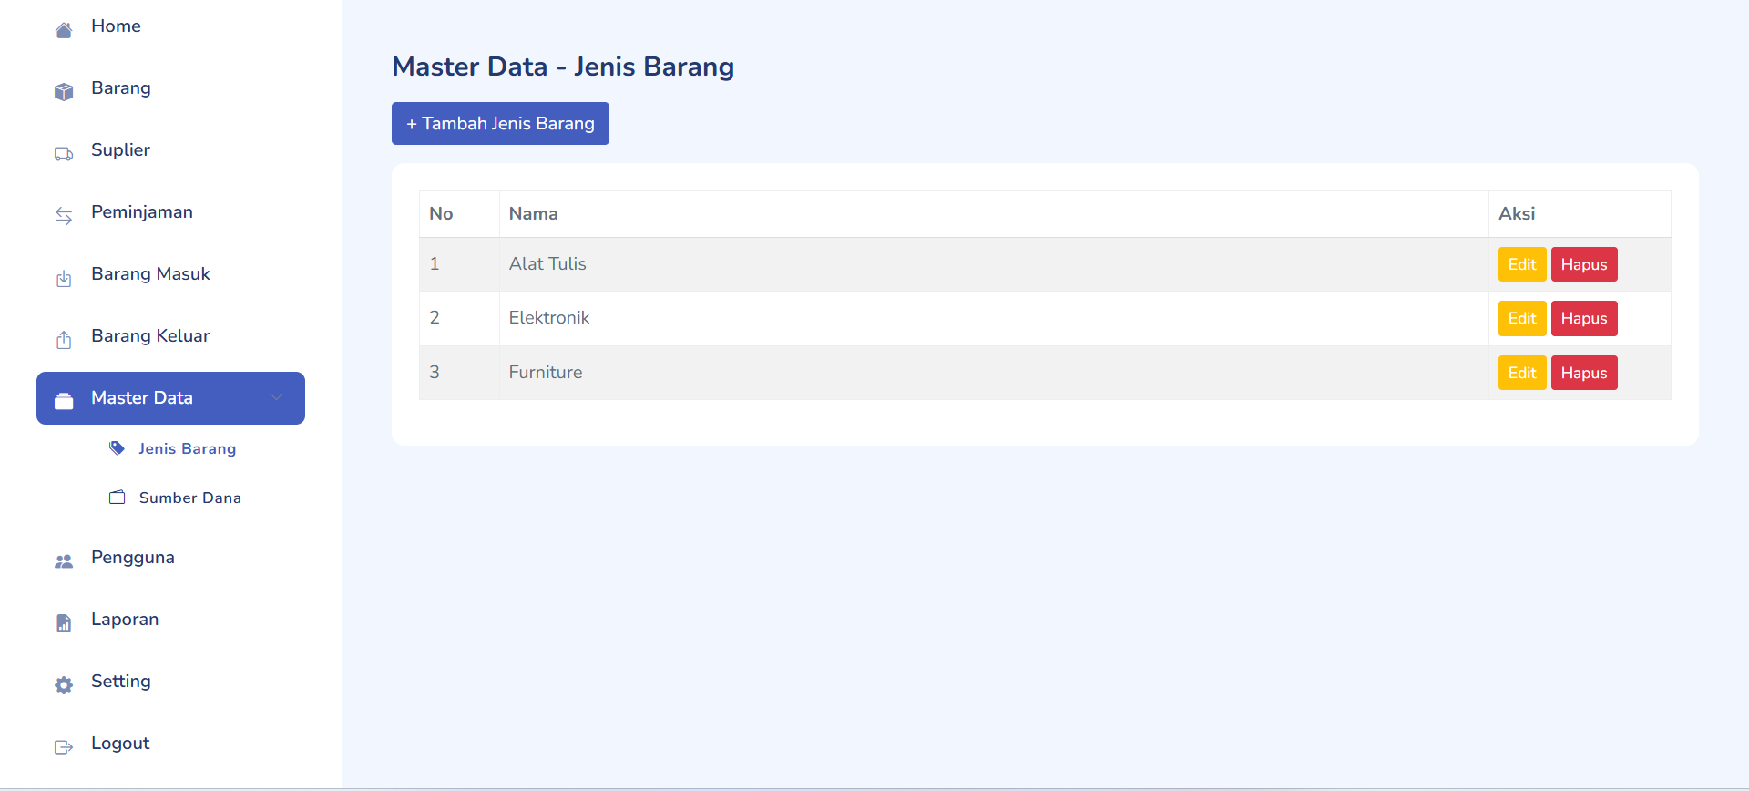The width and height of the screenshot is (1749, 791).
Task: Select the Elektronik name cell
Action: point(549,318)
